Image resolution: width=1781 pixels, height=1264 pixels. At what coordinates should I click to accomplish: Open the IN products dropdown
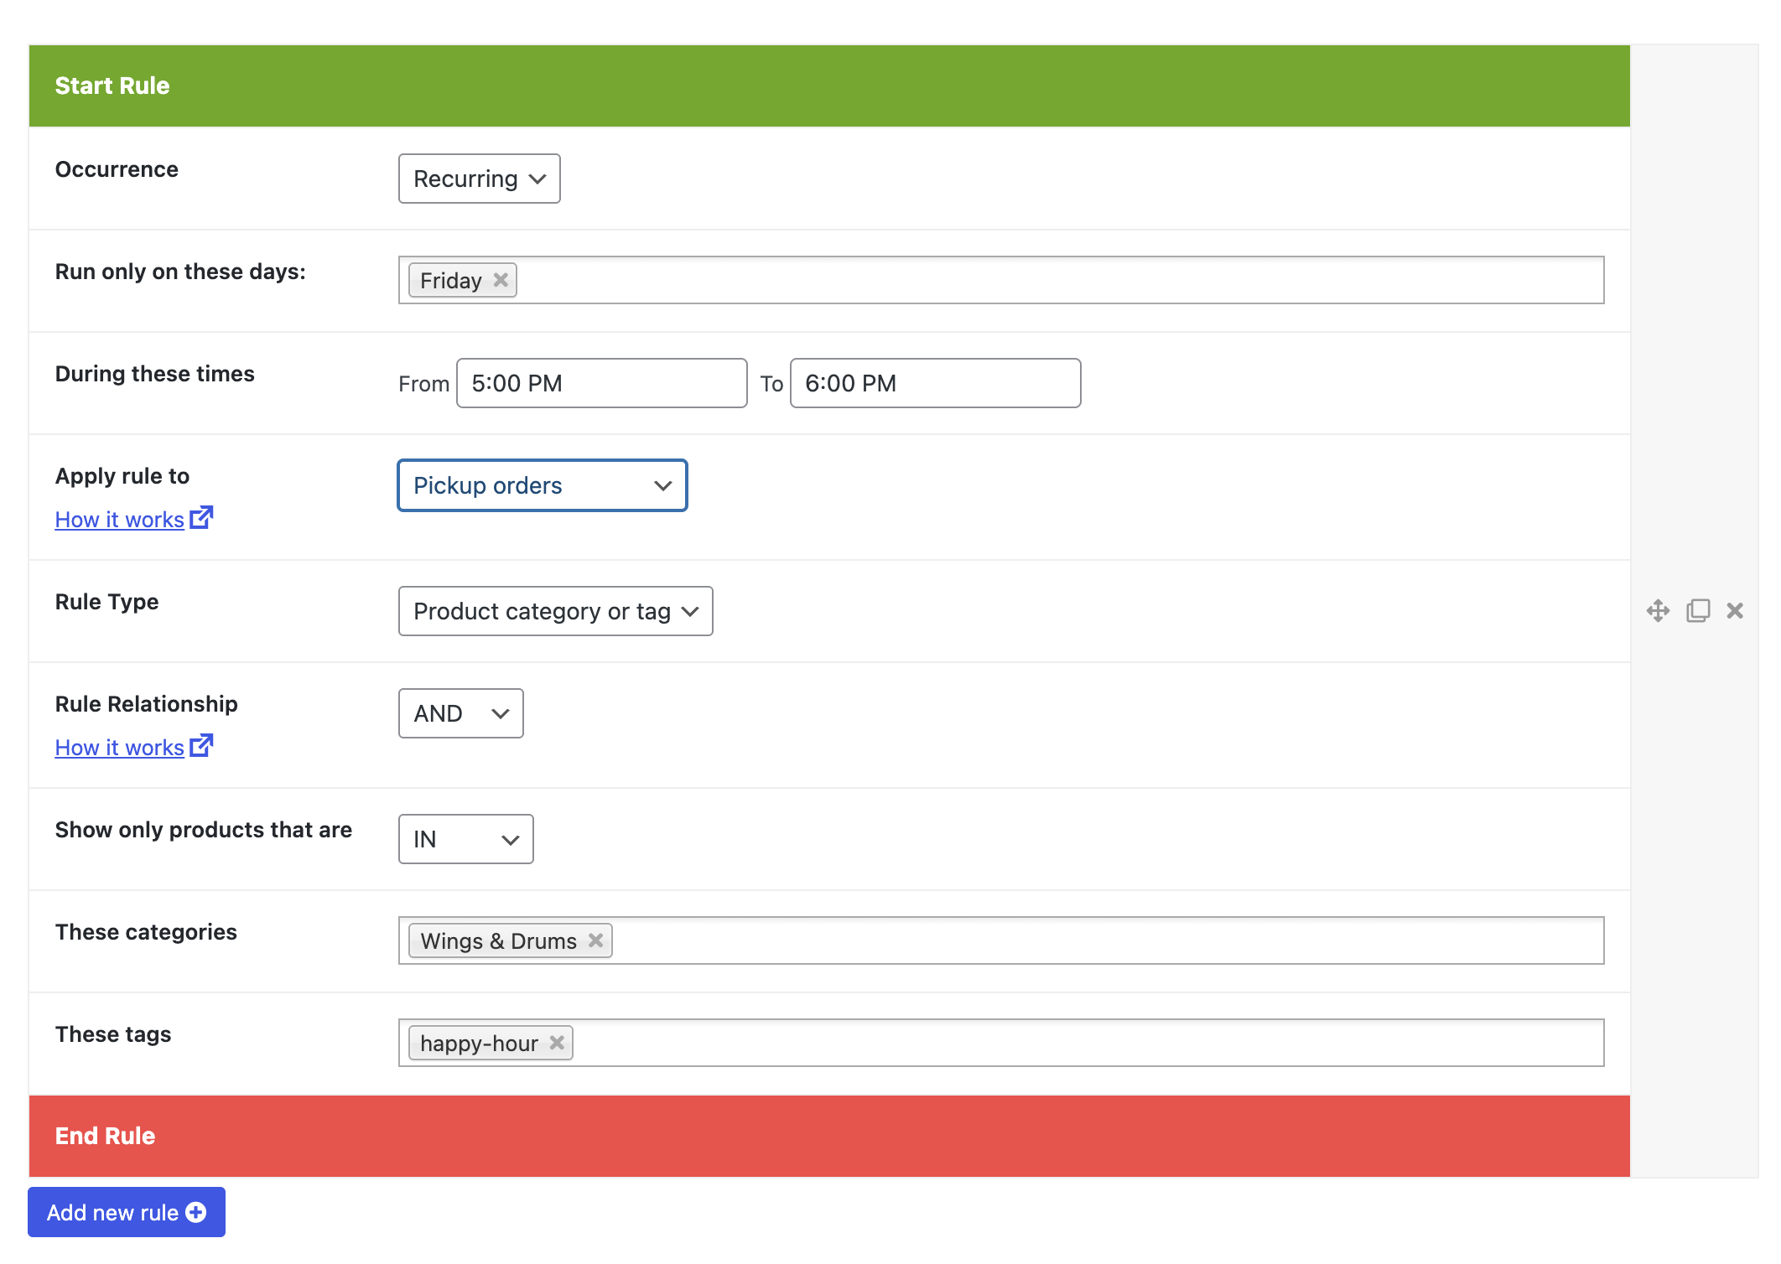[x=465, y=839]
